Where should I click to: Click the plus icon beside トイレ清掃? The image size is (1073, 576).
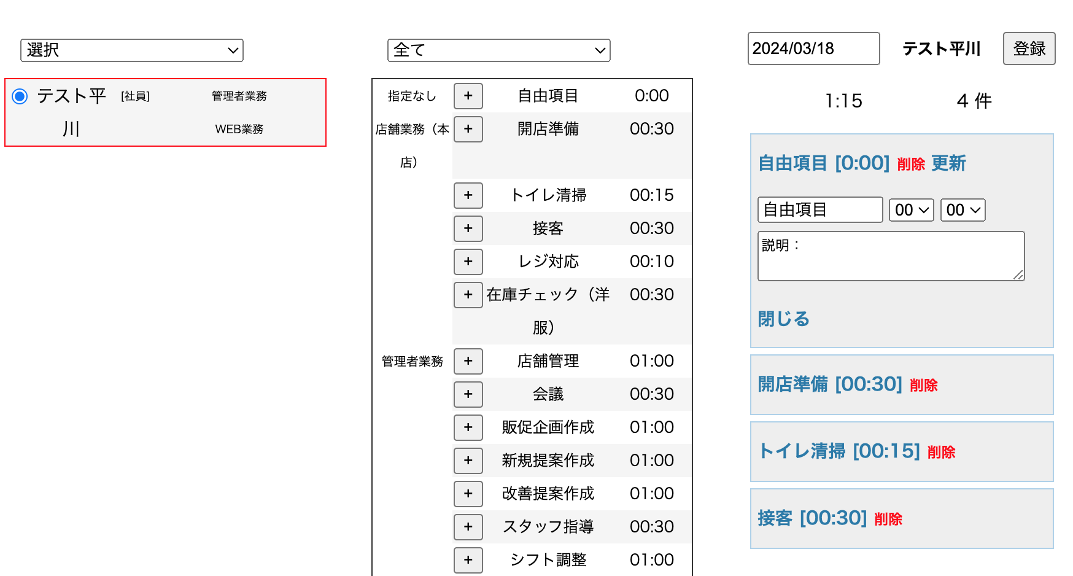tap(468, 195)
